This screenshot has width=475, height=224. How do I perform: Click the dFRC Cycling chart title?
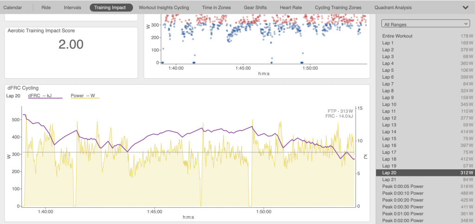tap(23, 88)
